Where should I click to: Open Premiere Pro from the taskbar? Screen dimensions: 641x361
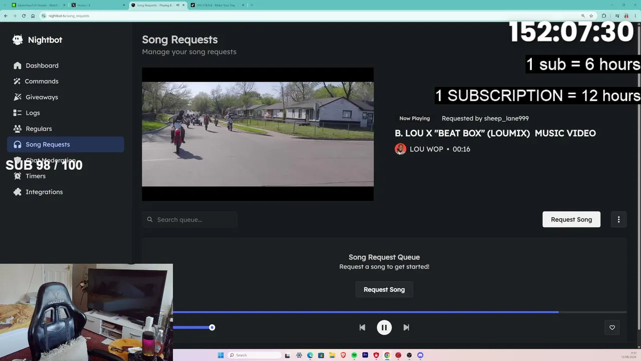365,355
